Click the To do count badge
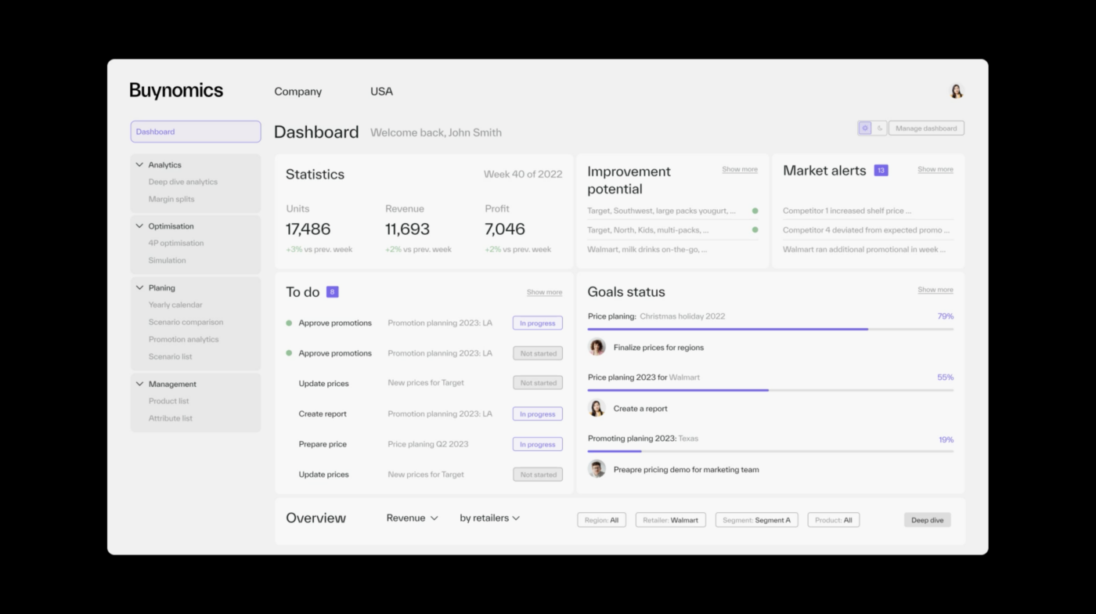 [x=332, y=292]
